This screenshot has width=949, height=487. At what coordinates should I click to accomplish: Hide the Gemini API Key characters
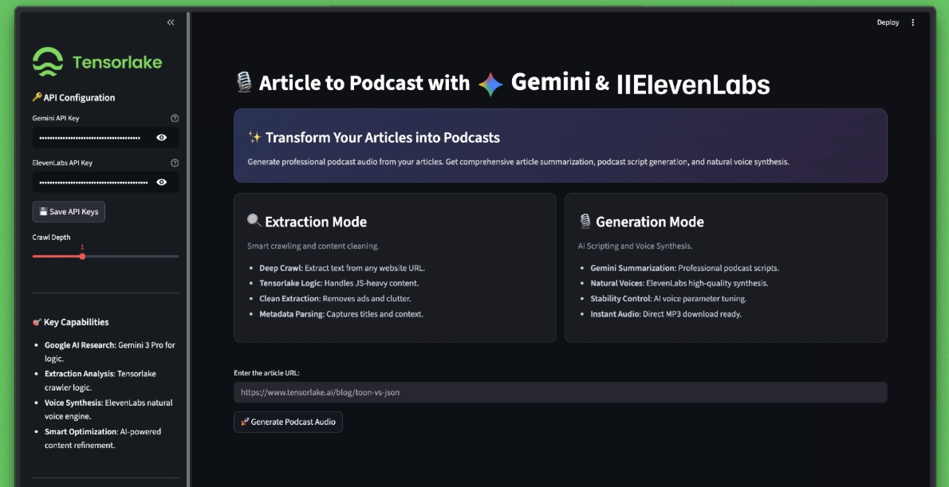pos(161,137)
